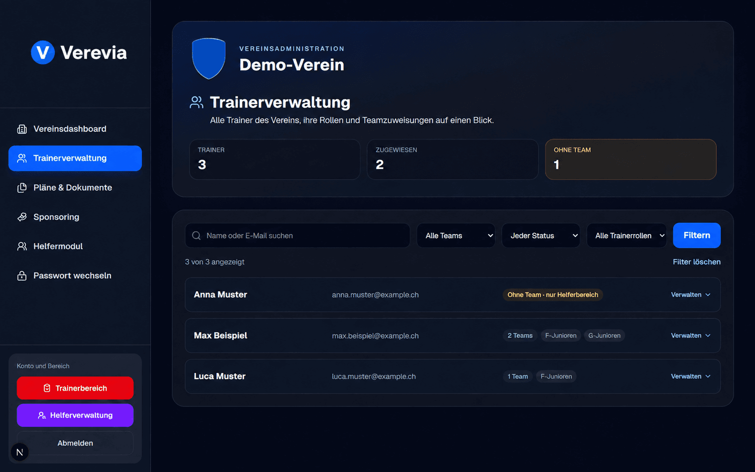Viewport: 755px width, 472px height.
Task: Go to Pläne & Dokumente
Action: pyautogui.click(x=75, y=188)
